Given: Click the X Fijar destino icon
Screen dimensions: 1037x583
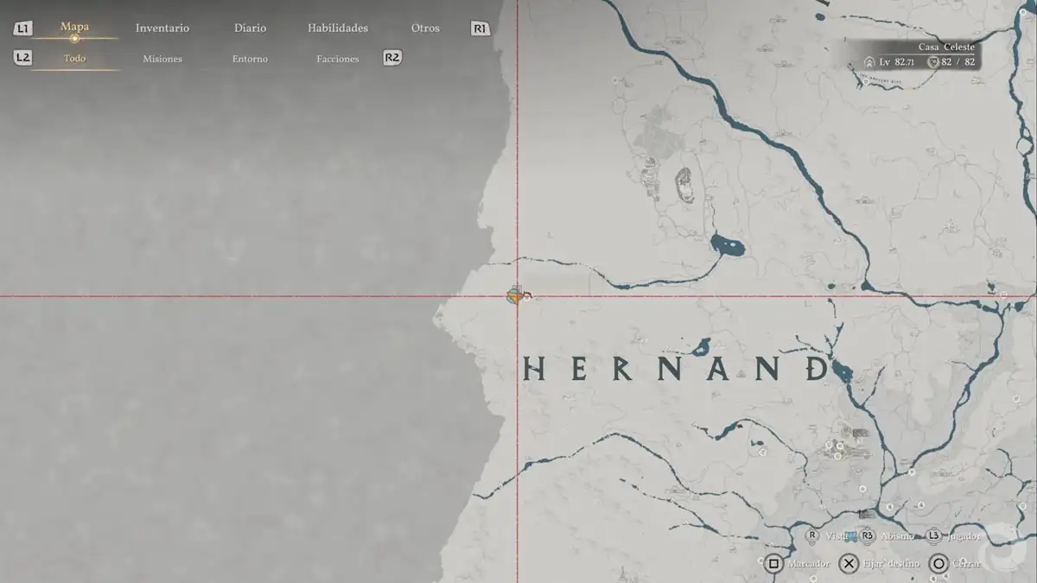Looking at the screenshot, I should coord(849,564).
